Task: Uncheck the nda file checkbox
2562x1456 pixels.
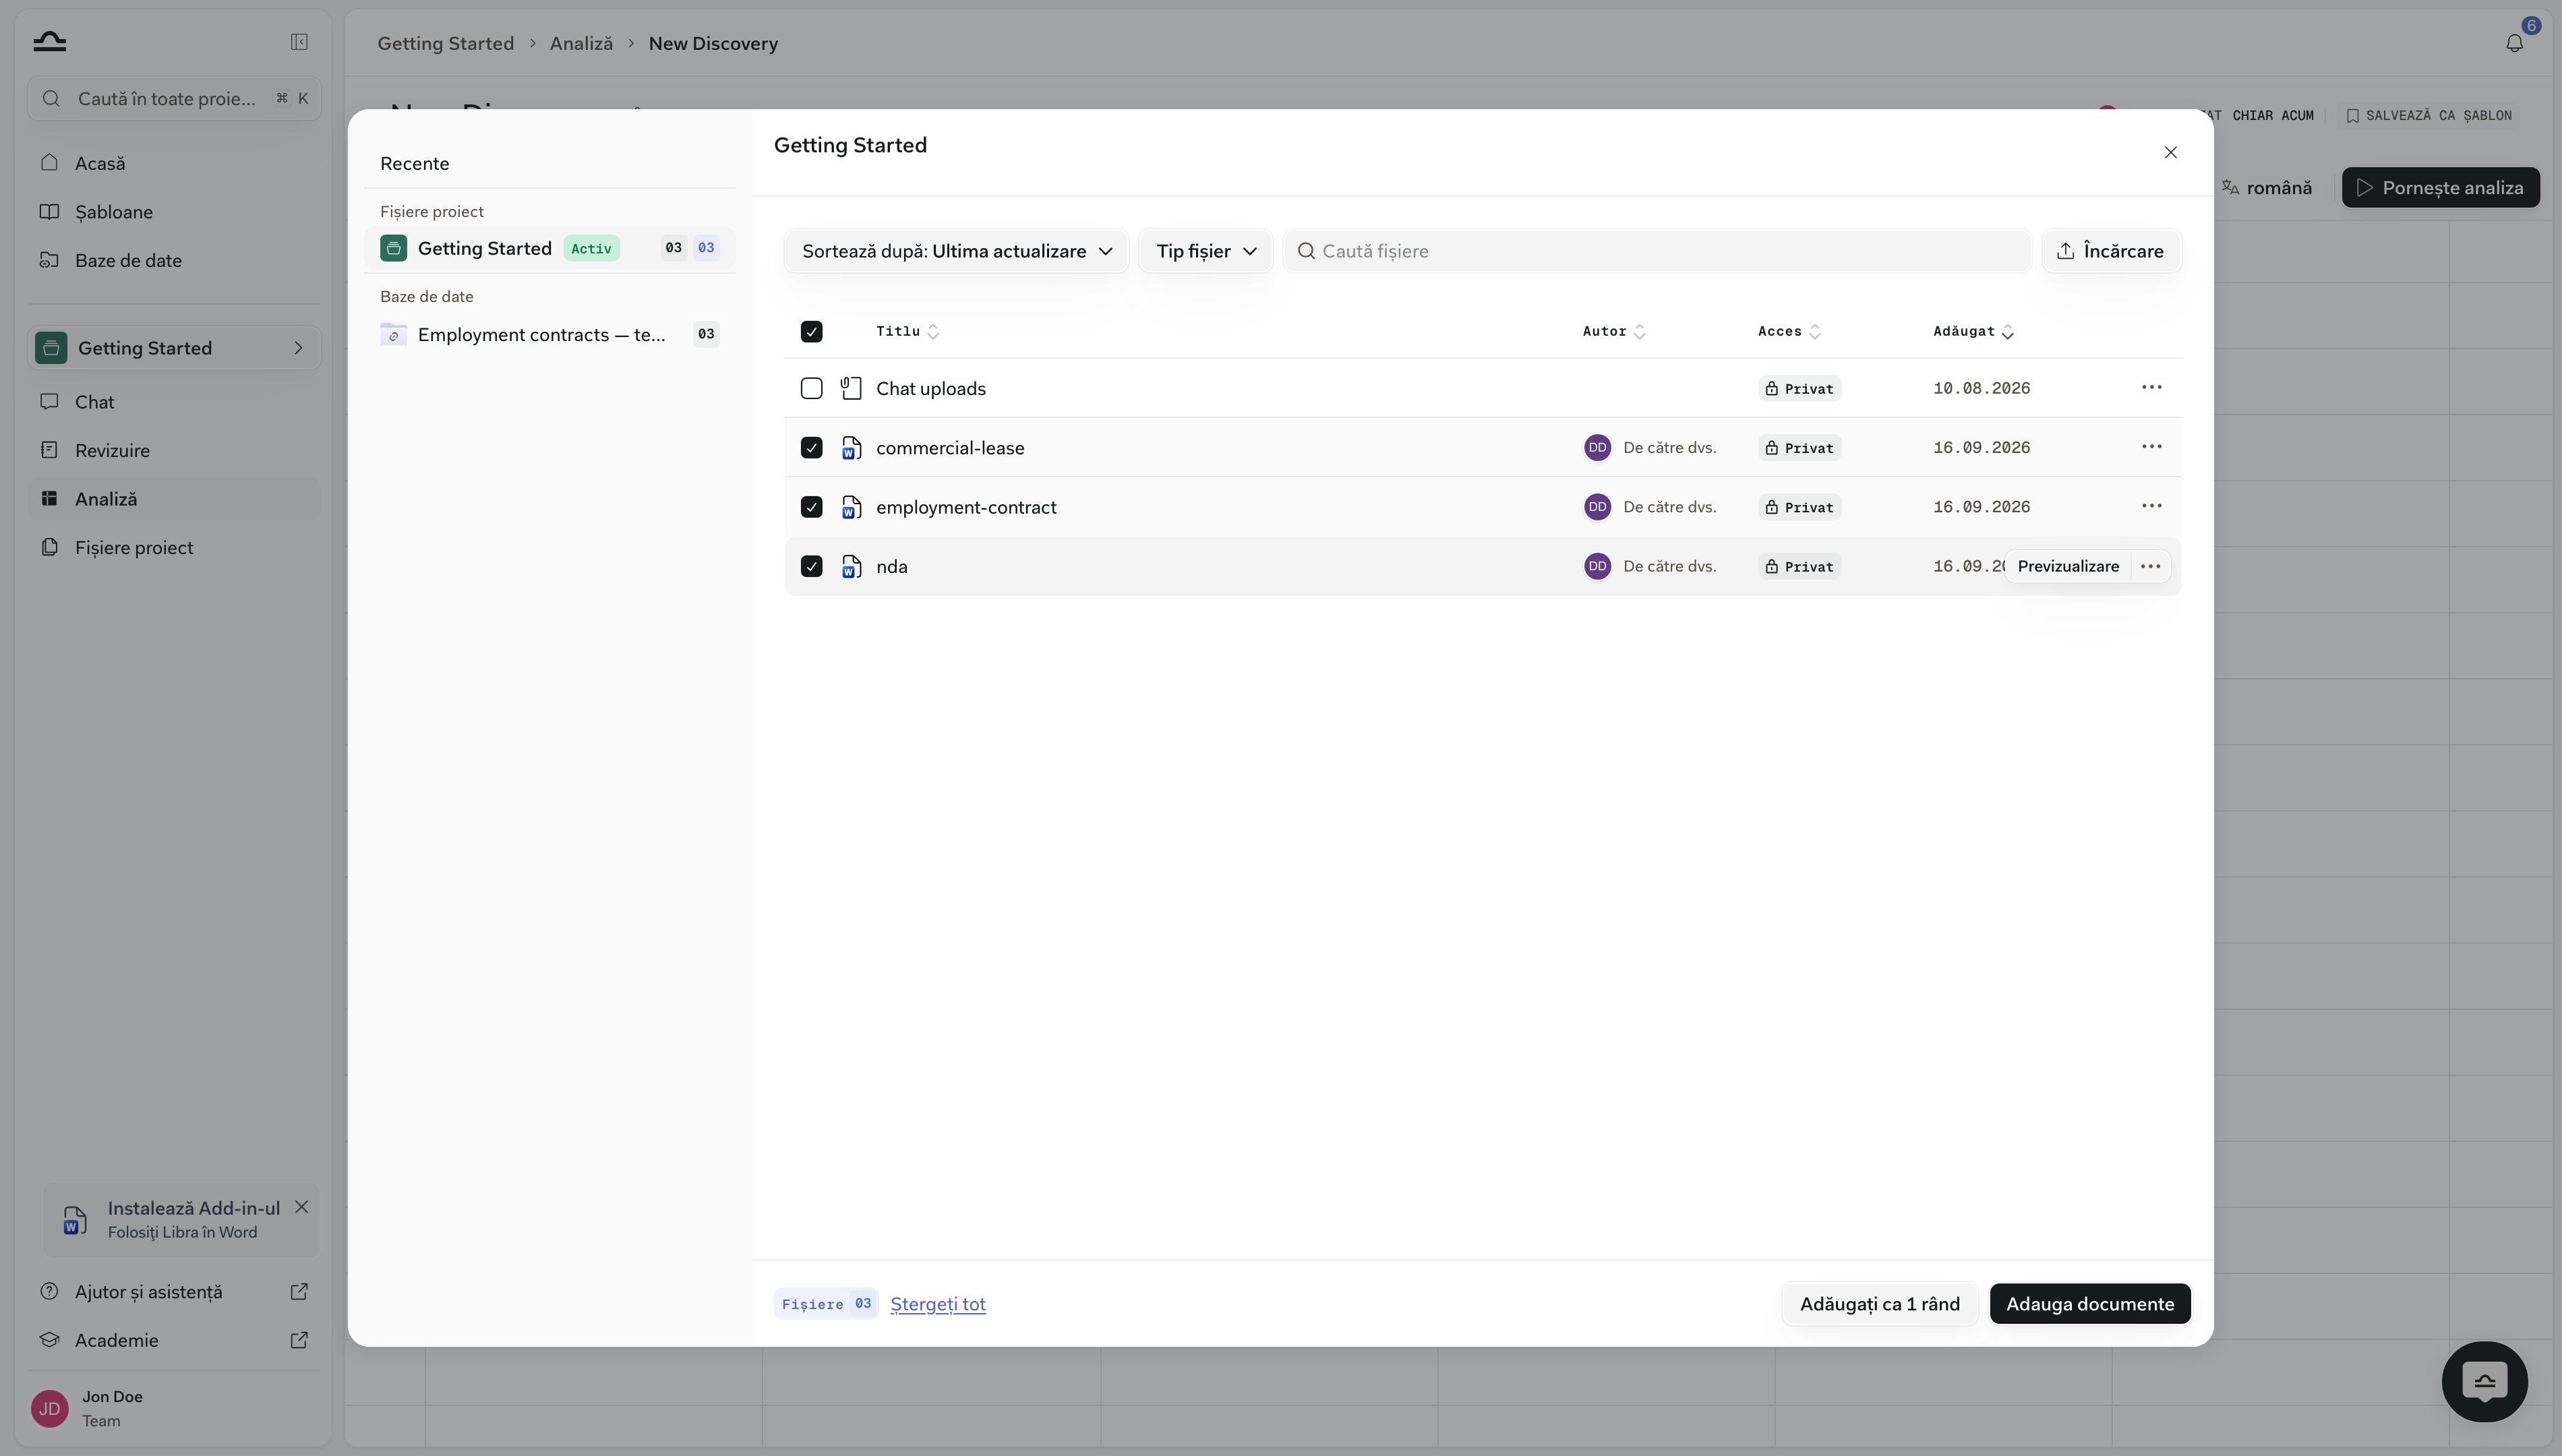Action: pos(811,566)
